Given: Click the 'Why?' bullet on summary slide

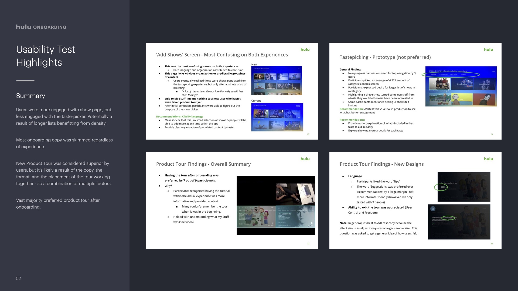Looking at the screenshot, I should 168,186.
